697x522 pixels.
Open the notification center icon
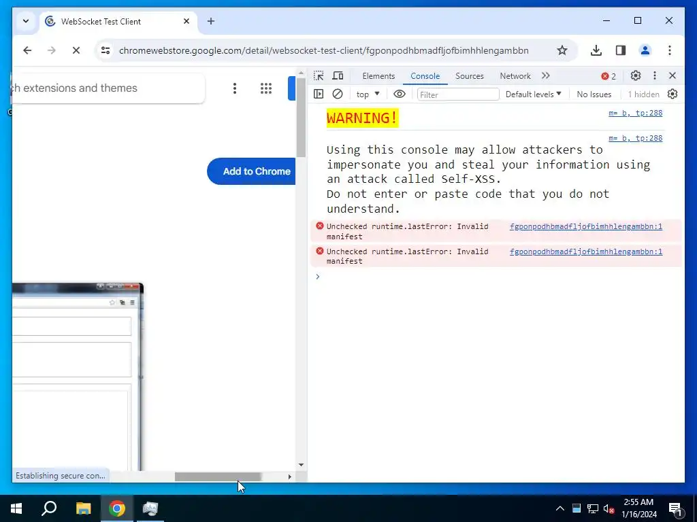(x=676, y=508)
